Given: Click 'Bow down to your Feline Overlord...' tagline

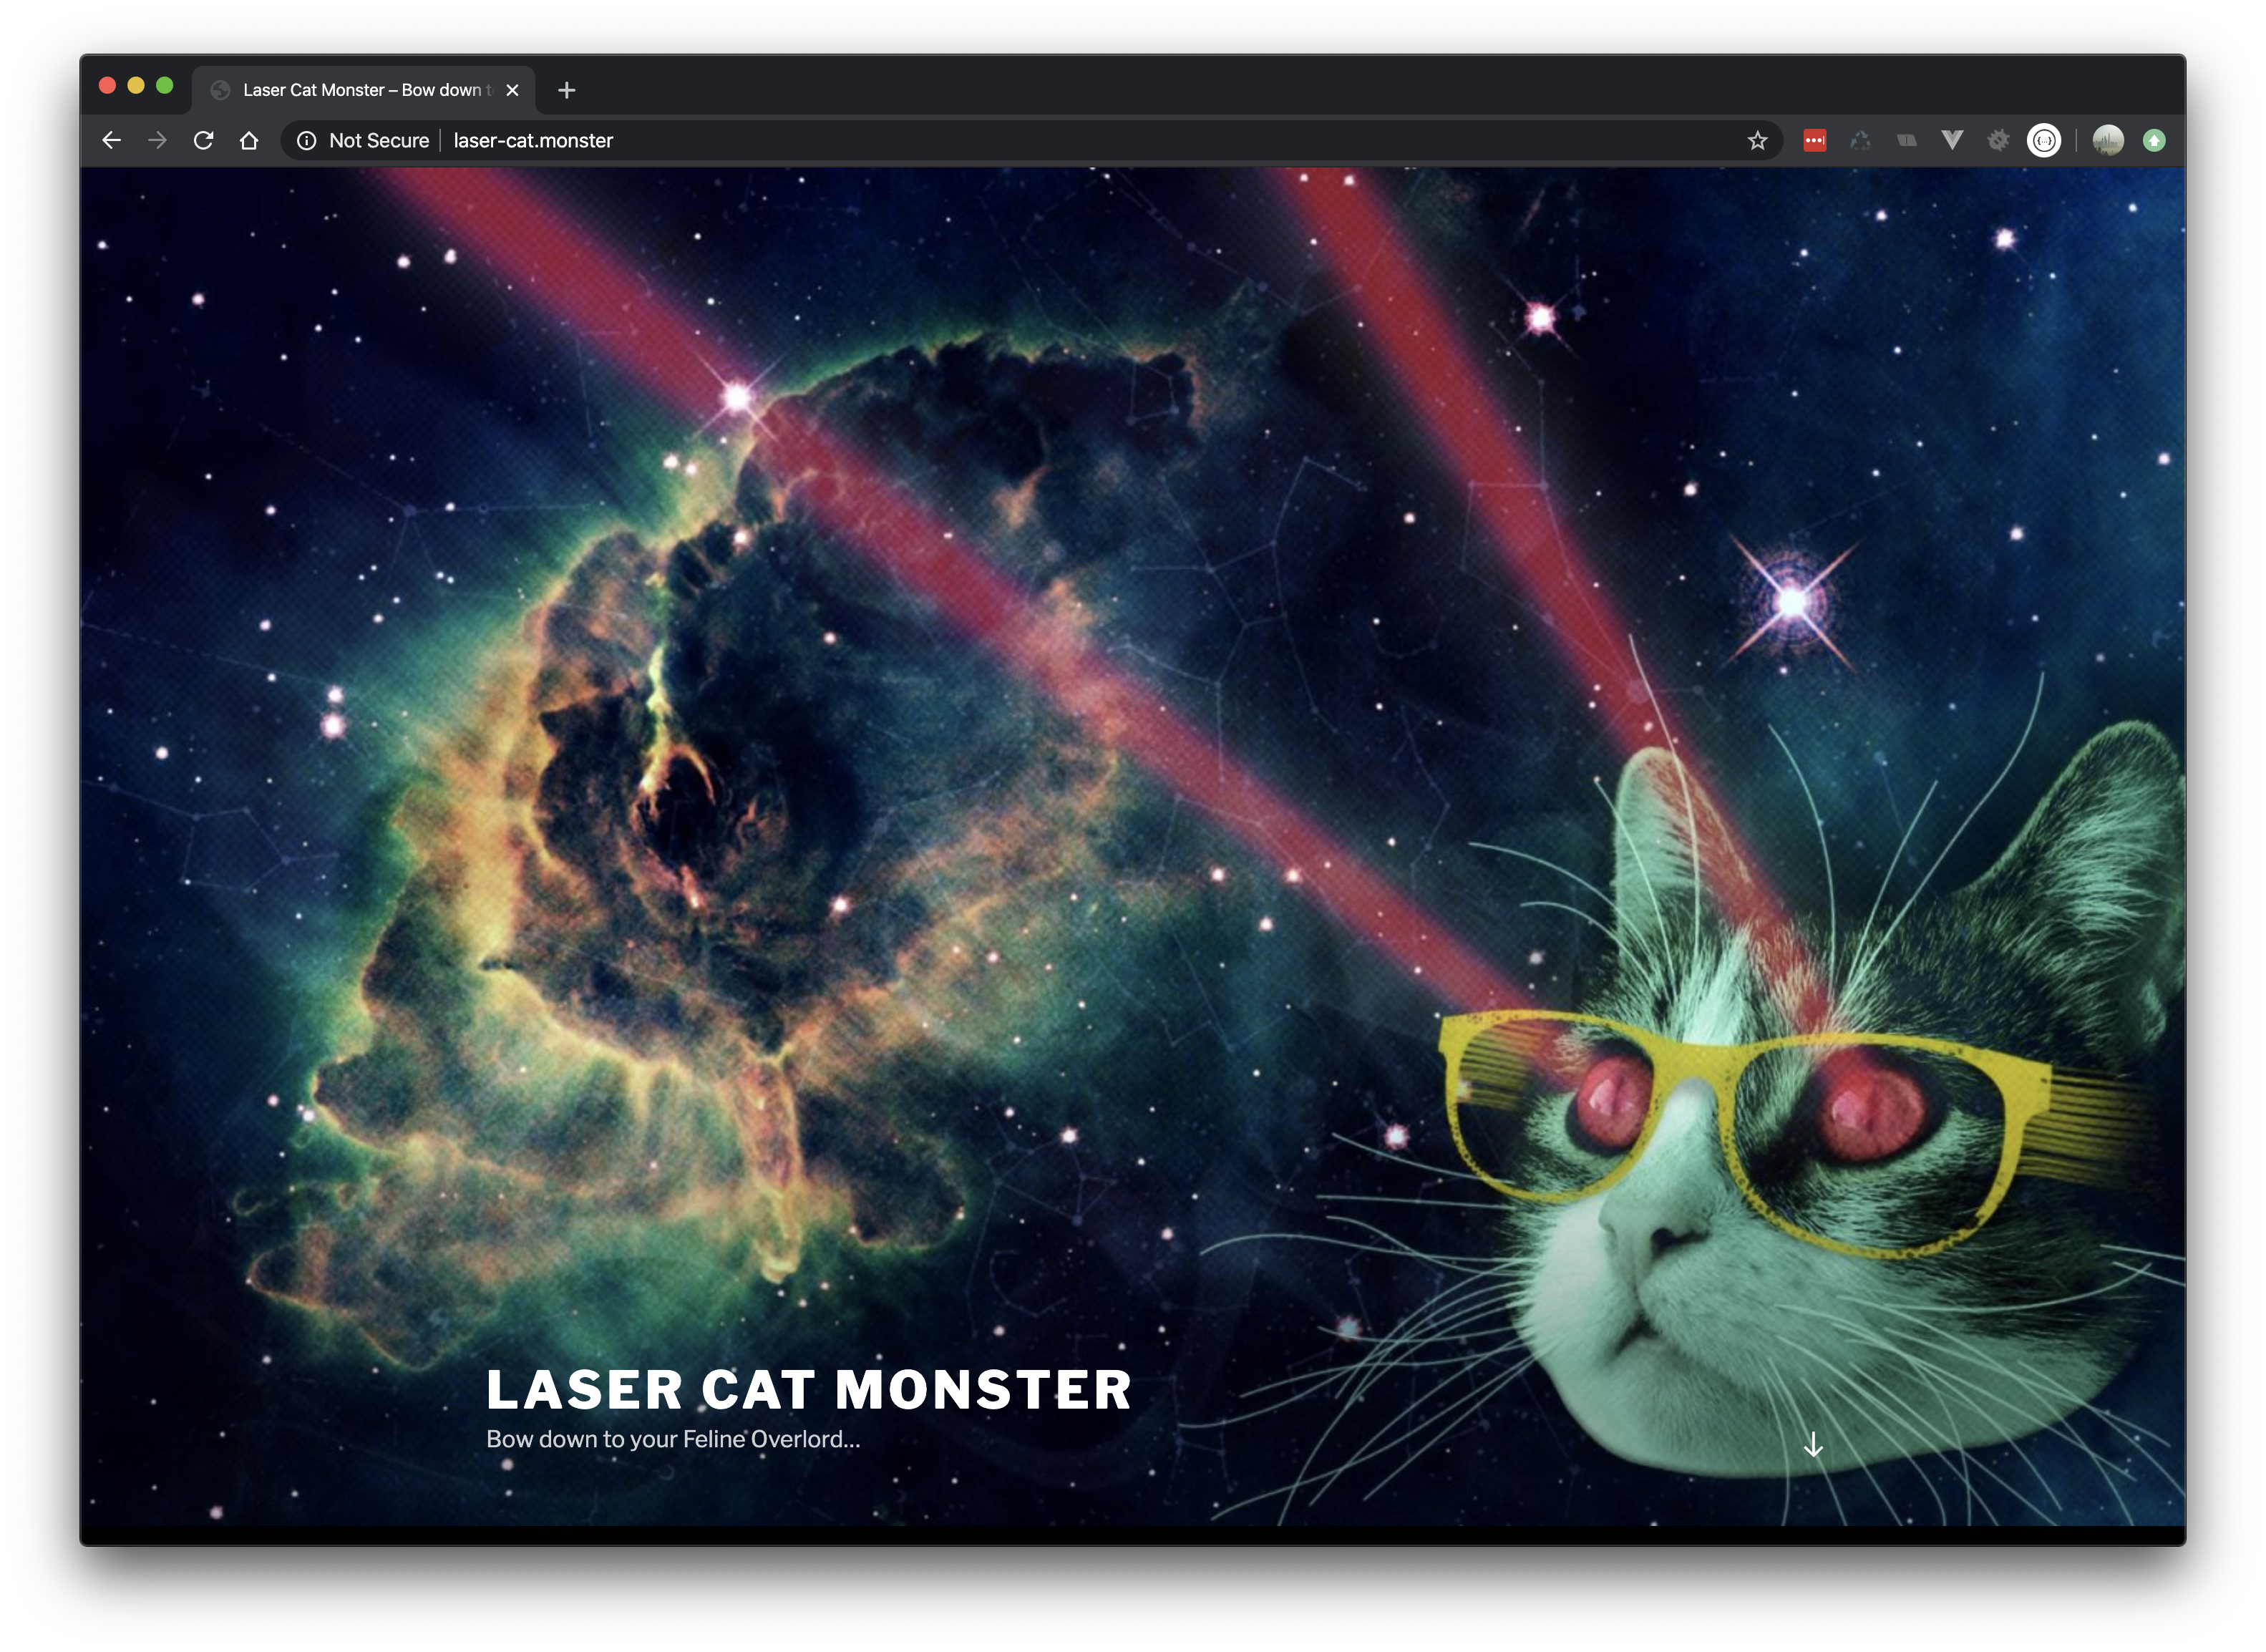Looking at the screenshot, I should click(x=673, y=1439).
